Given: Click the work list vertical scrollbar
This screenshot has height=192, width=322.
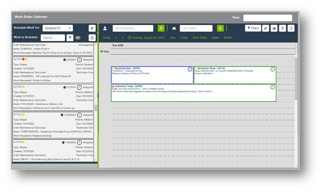Looking at the screenshot, I should (96, 108).
